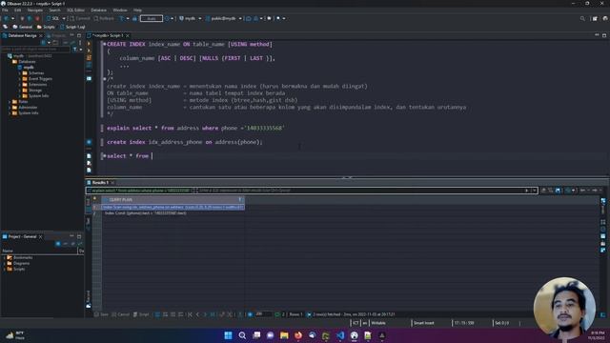Viewport: 610px width, 343px height.
Task: Open the Window menu
Action: coord(120,10)
